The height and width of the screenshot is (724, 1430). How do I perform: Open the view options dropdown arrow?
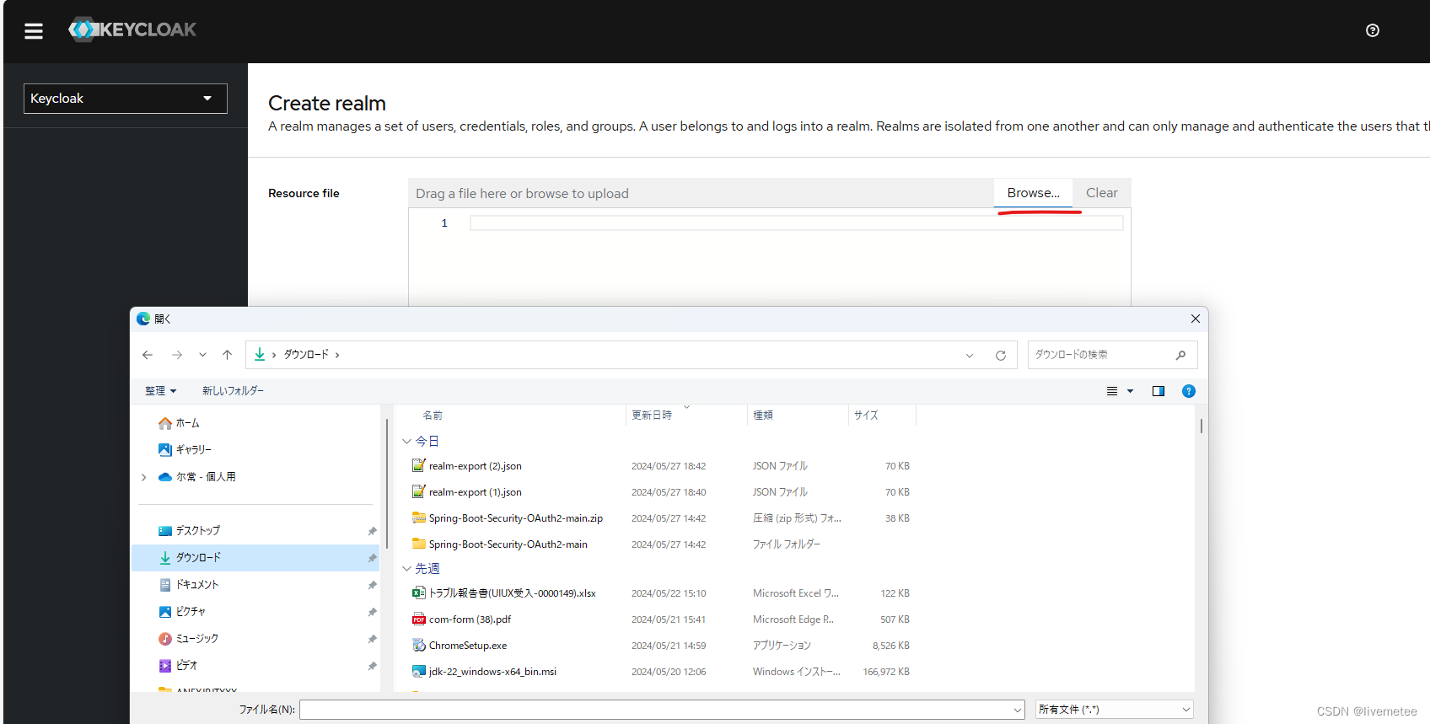point(1131,391)
